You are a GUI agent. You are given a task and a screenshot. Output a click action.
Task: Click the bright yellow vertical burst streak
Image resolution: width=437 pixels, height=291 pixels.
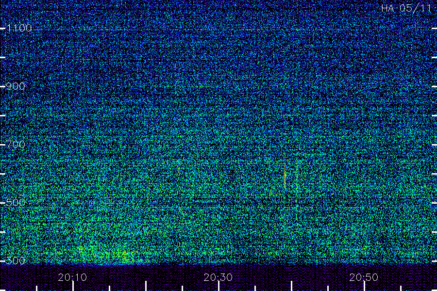285,178
